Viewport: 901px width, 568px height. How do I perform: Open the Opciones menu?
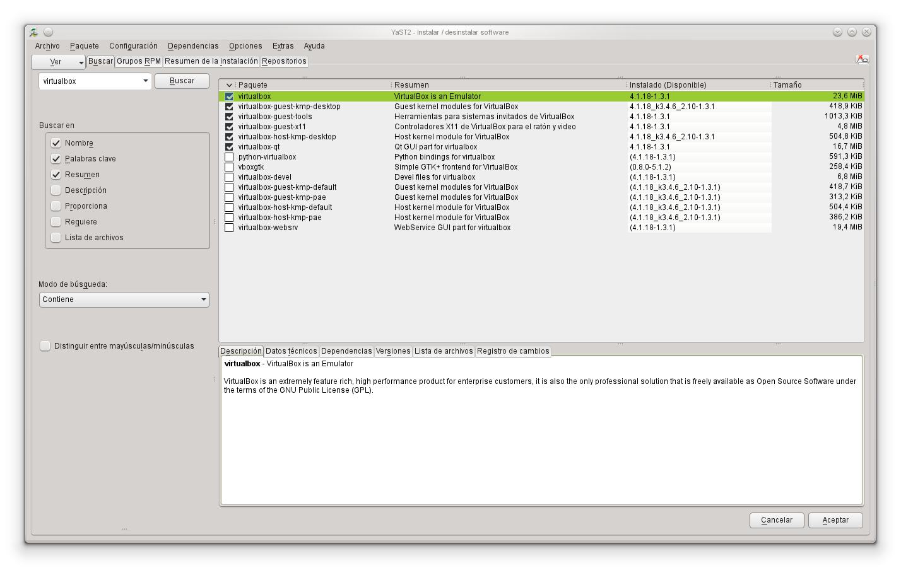pyautogui.click(x=245, y=46)
